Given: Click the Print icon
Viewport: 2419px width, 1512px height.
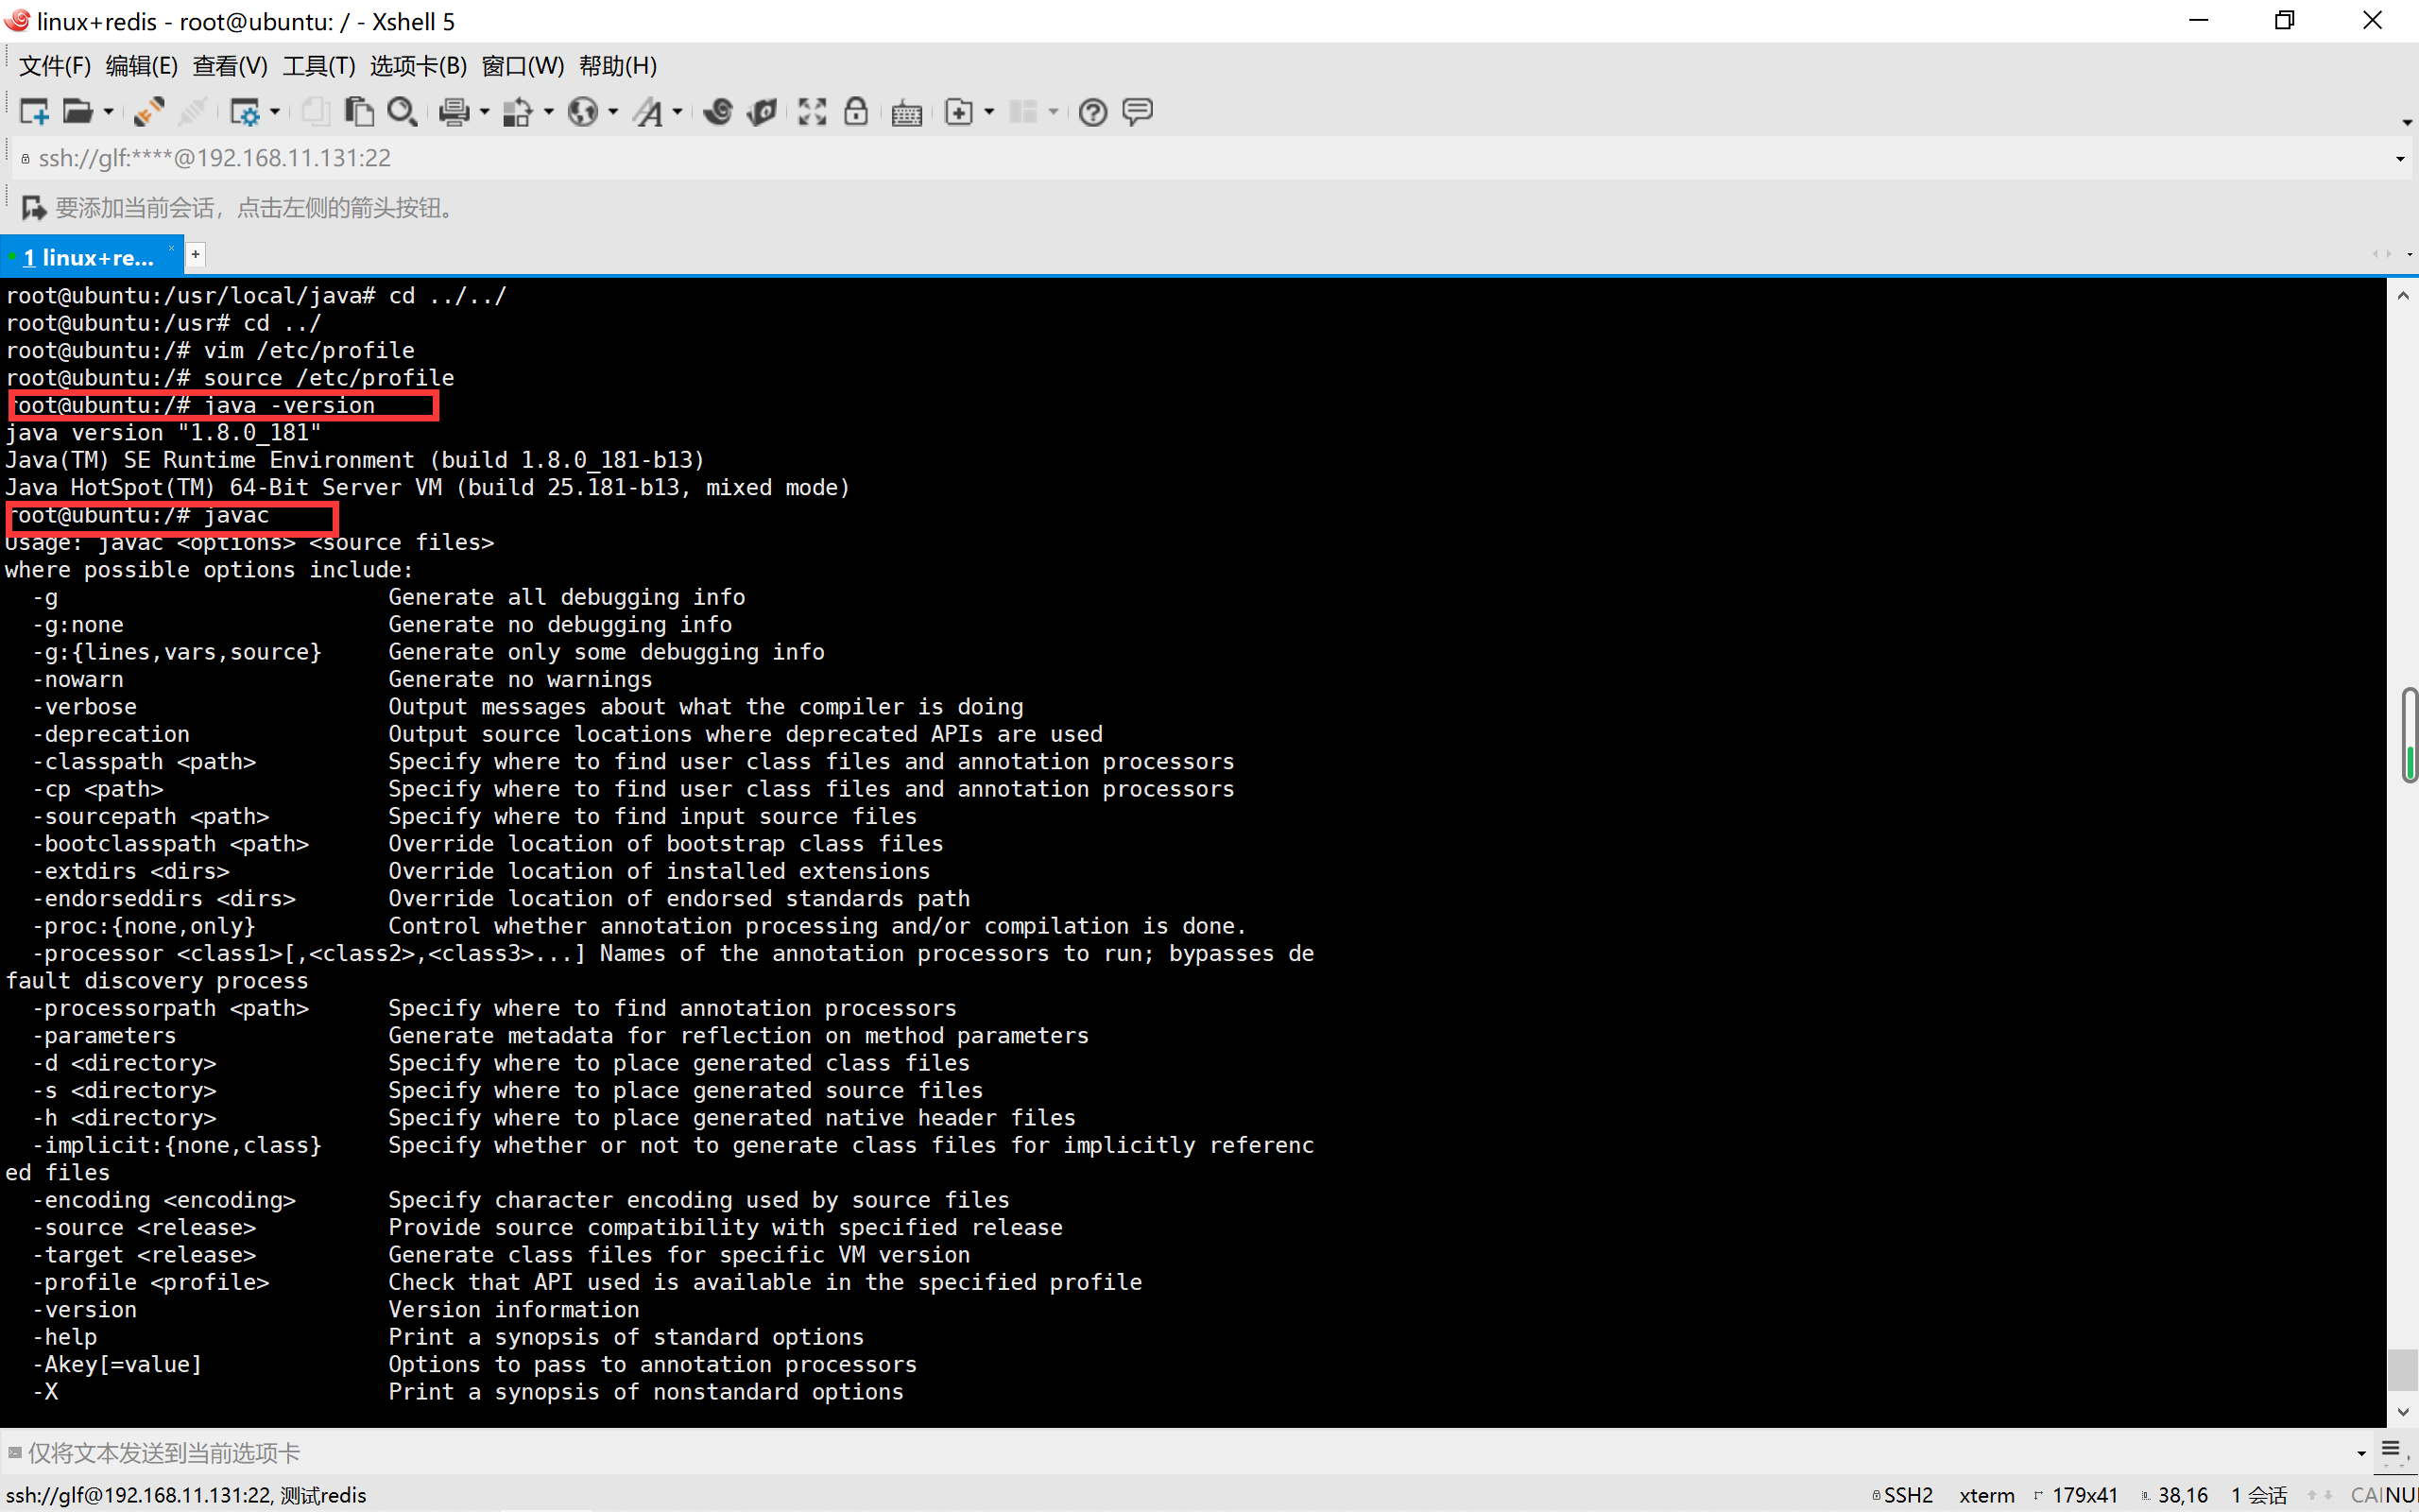Looking at the screenshot, I should click(455, 112).
